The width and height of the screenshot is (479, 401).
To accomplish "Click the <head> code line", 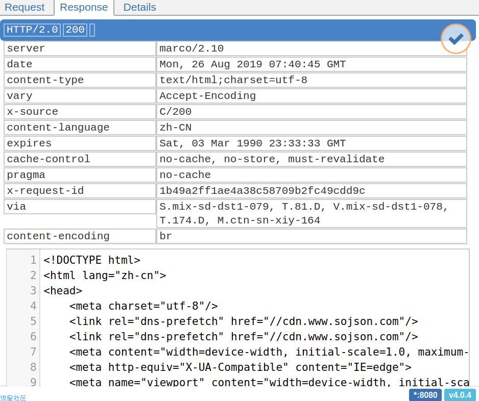I will pyautogui.click(x=63, y=290).
